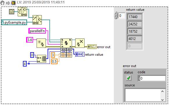Click the second DBL input terminal on Python Node

pos(63,56)
